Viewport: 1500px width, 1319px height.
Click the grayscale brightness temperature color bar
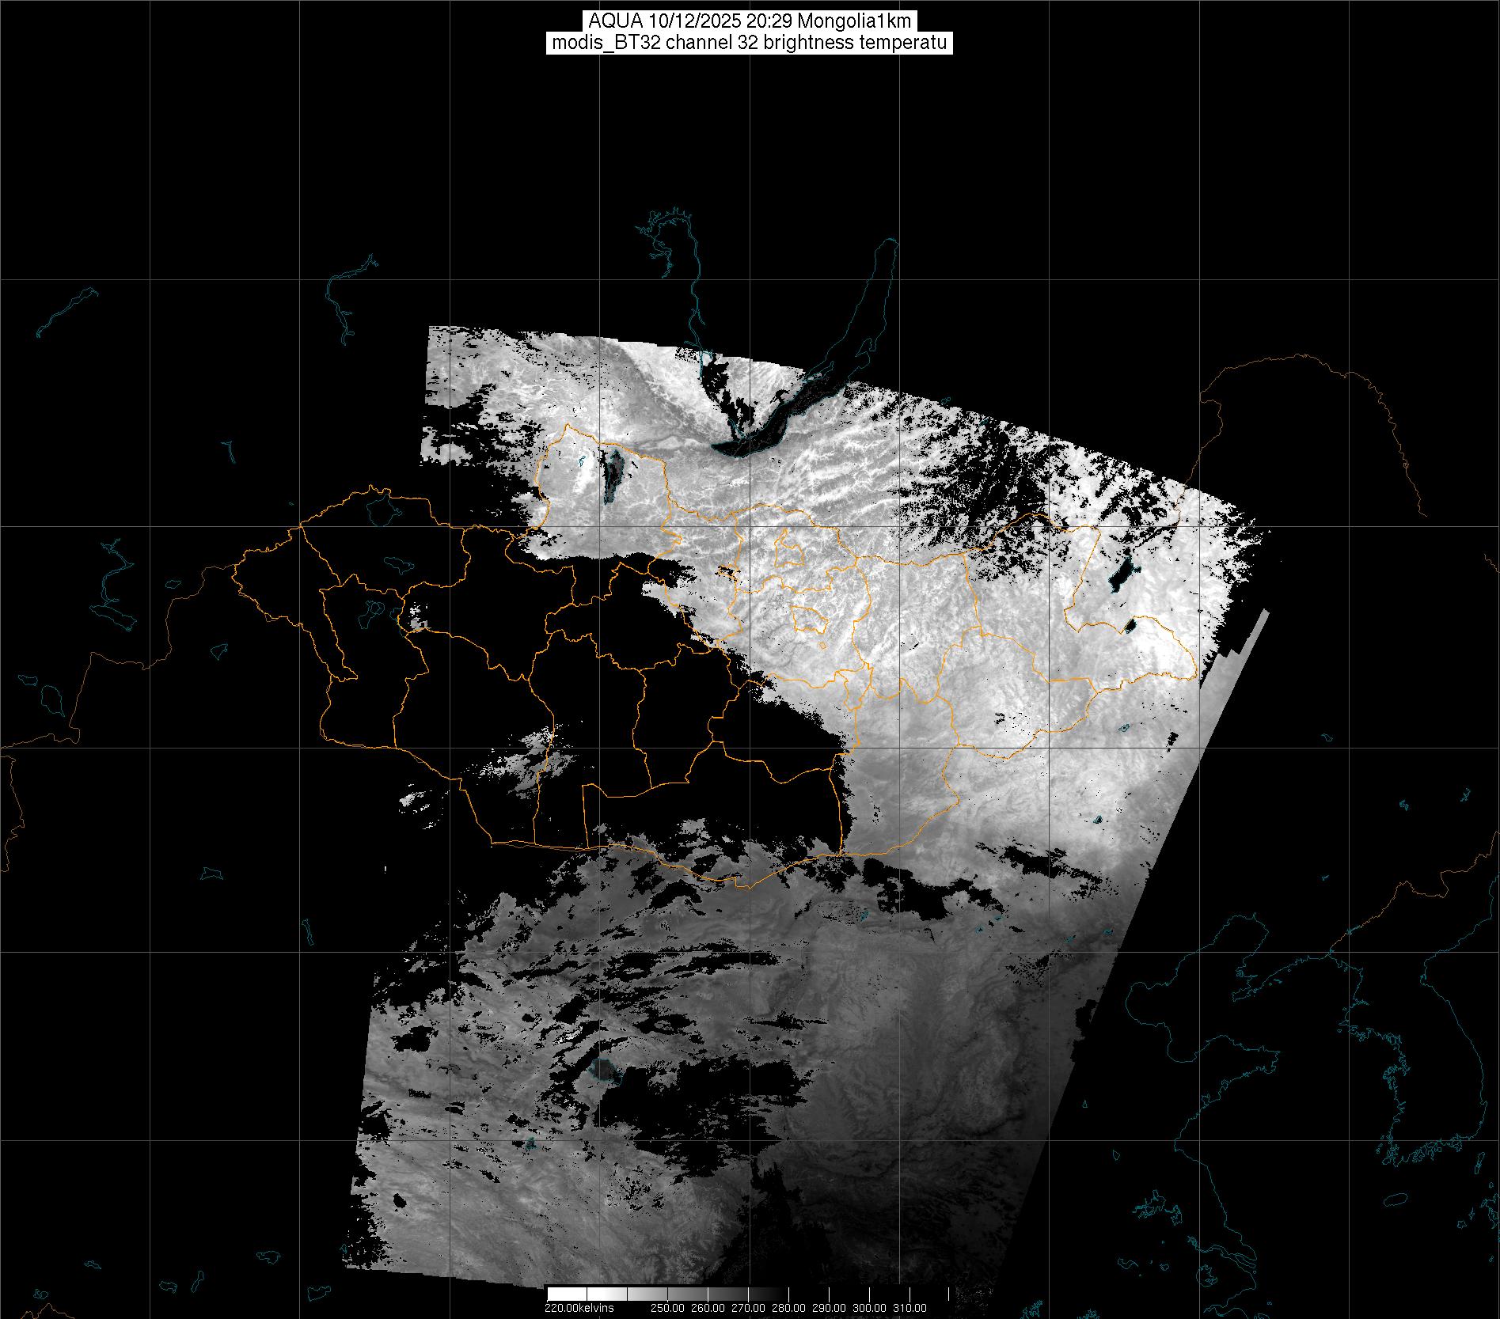[750, 1294]
